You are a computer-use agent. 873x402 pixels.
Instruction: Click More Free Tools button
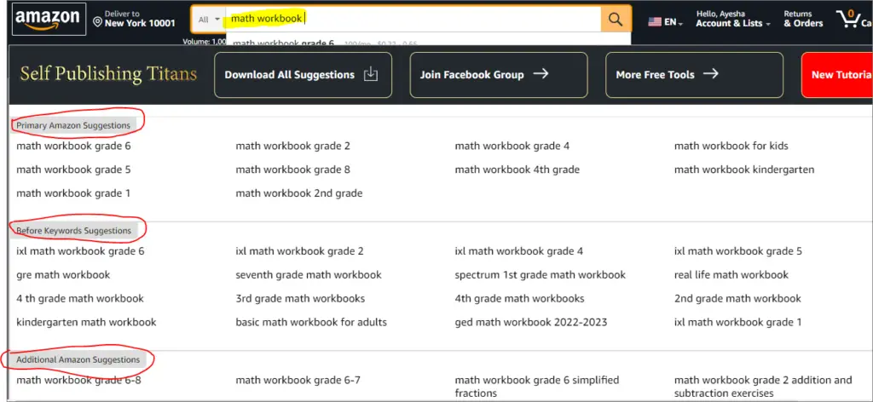coord(694,75)
